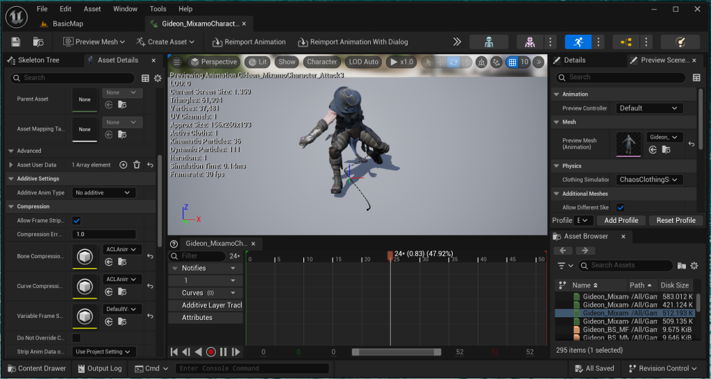Remove all Asset User Data elements trash icon
This screenshot has width=711, height=379.
pos(137,165)
